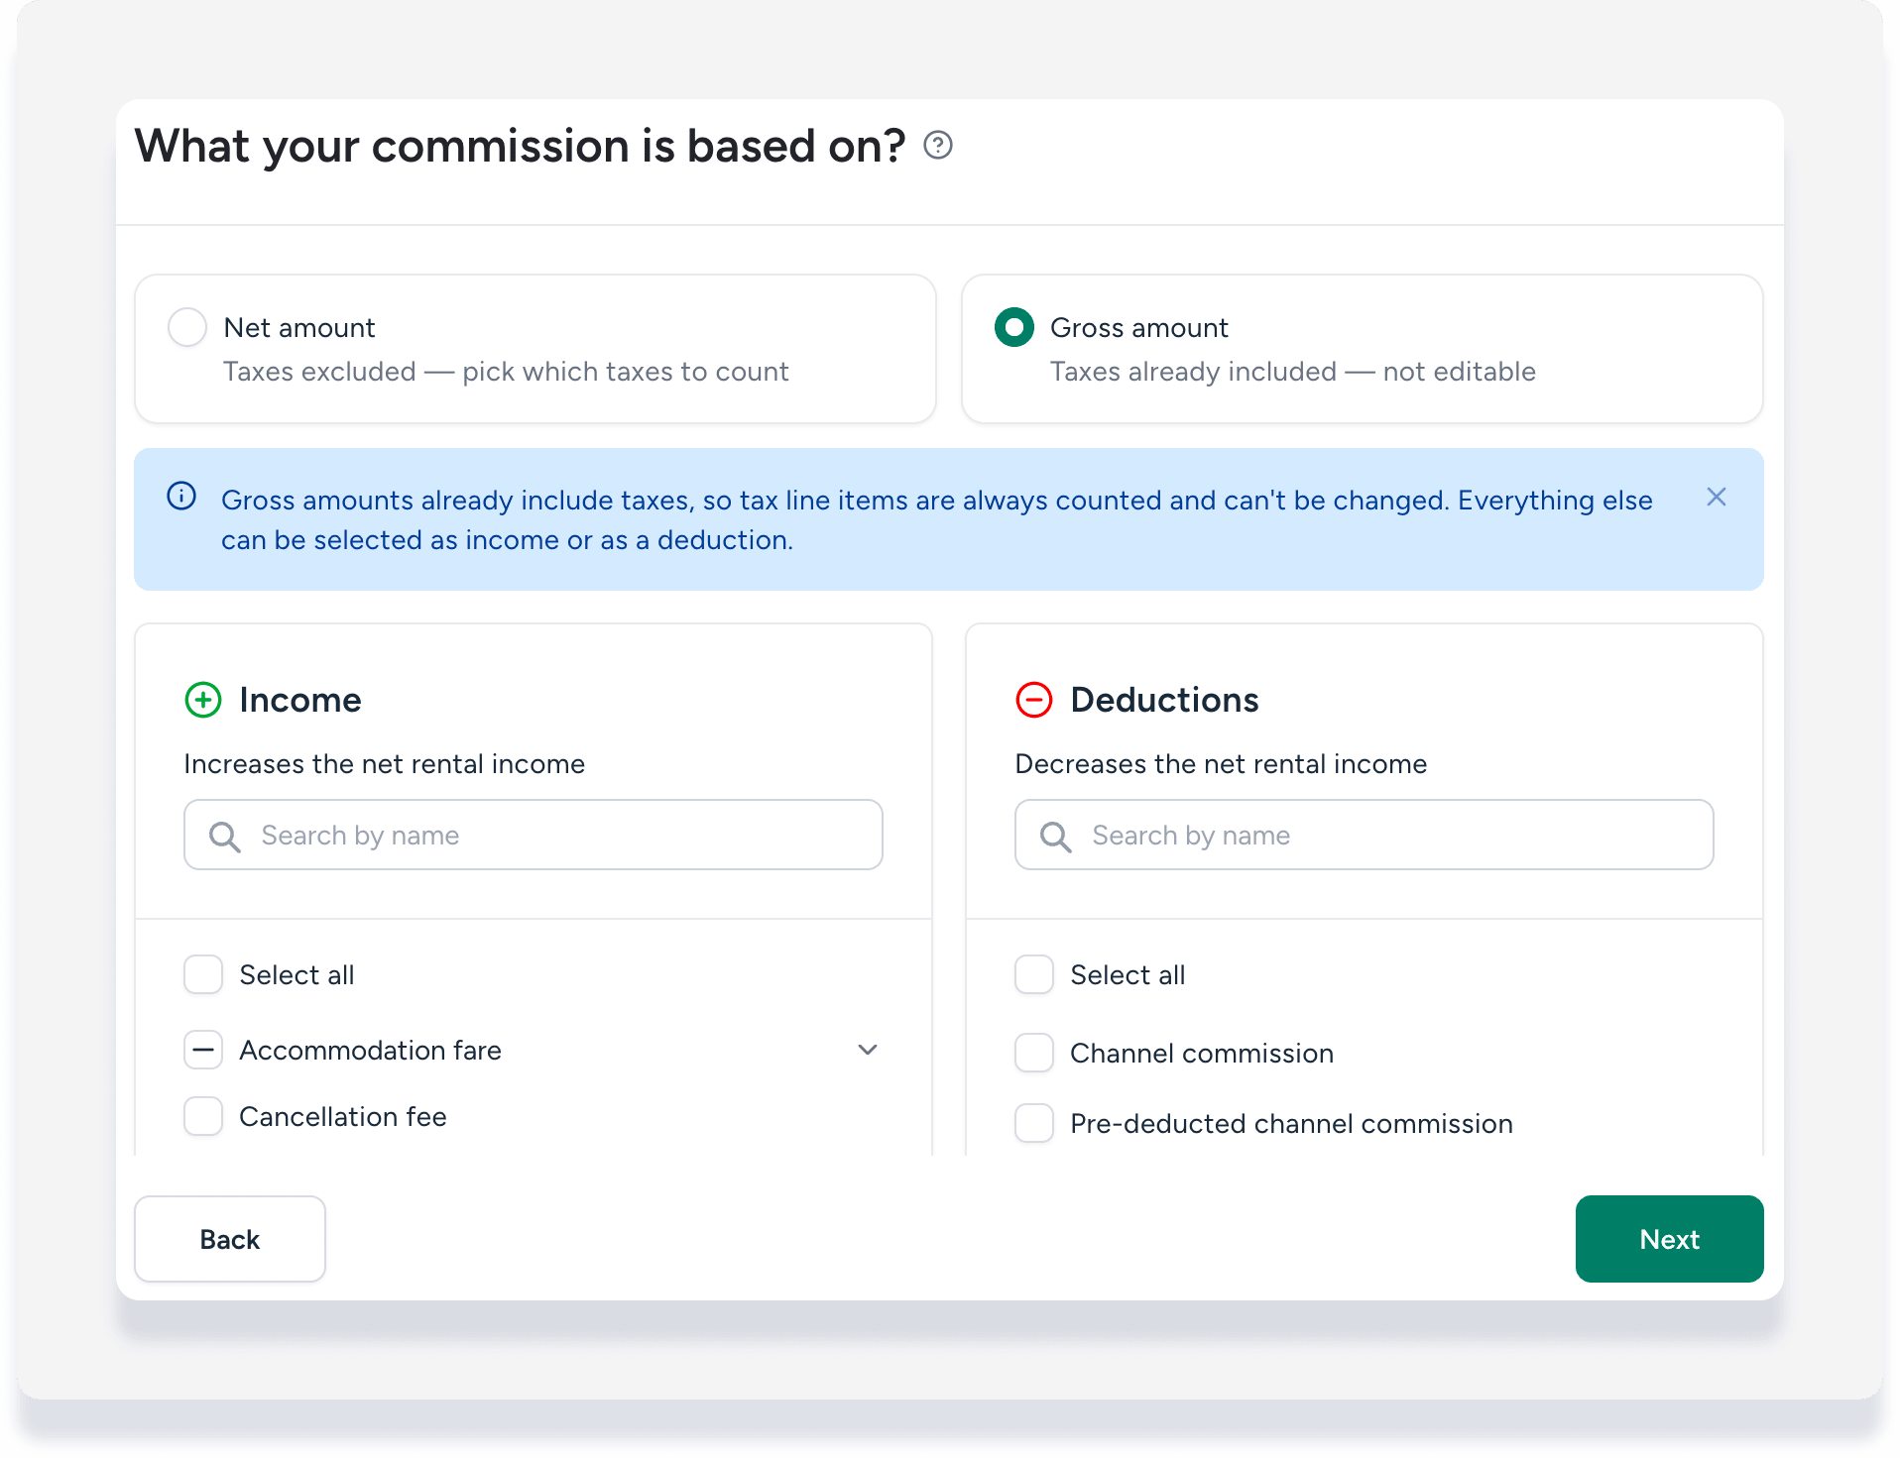The image size is (1900, 1458).
Task: Click the help question mark icon beside title
Action: pyautogui.click(x=937, y=146)
